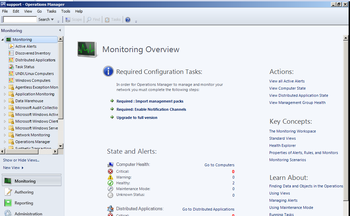This screenshot has height=216, width=350.
Task: Select Microsoft Windows Server tree item
Action: pyautogui.click(x=36, y=128)
